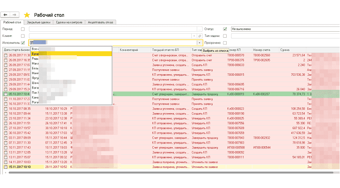340x188 pixels.
Task: Click the period picker '...' button
Action: pyautogui.click(x=199, y=29)
